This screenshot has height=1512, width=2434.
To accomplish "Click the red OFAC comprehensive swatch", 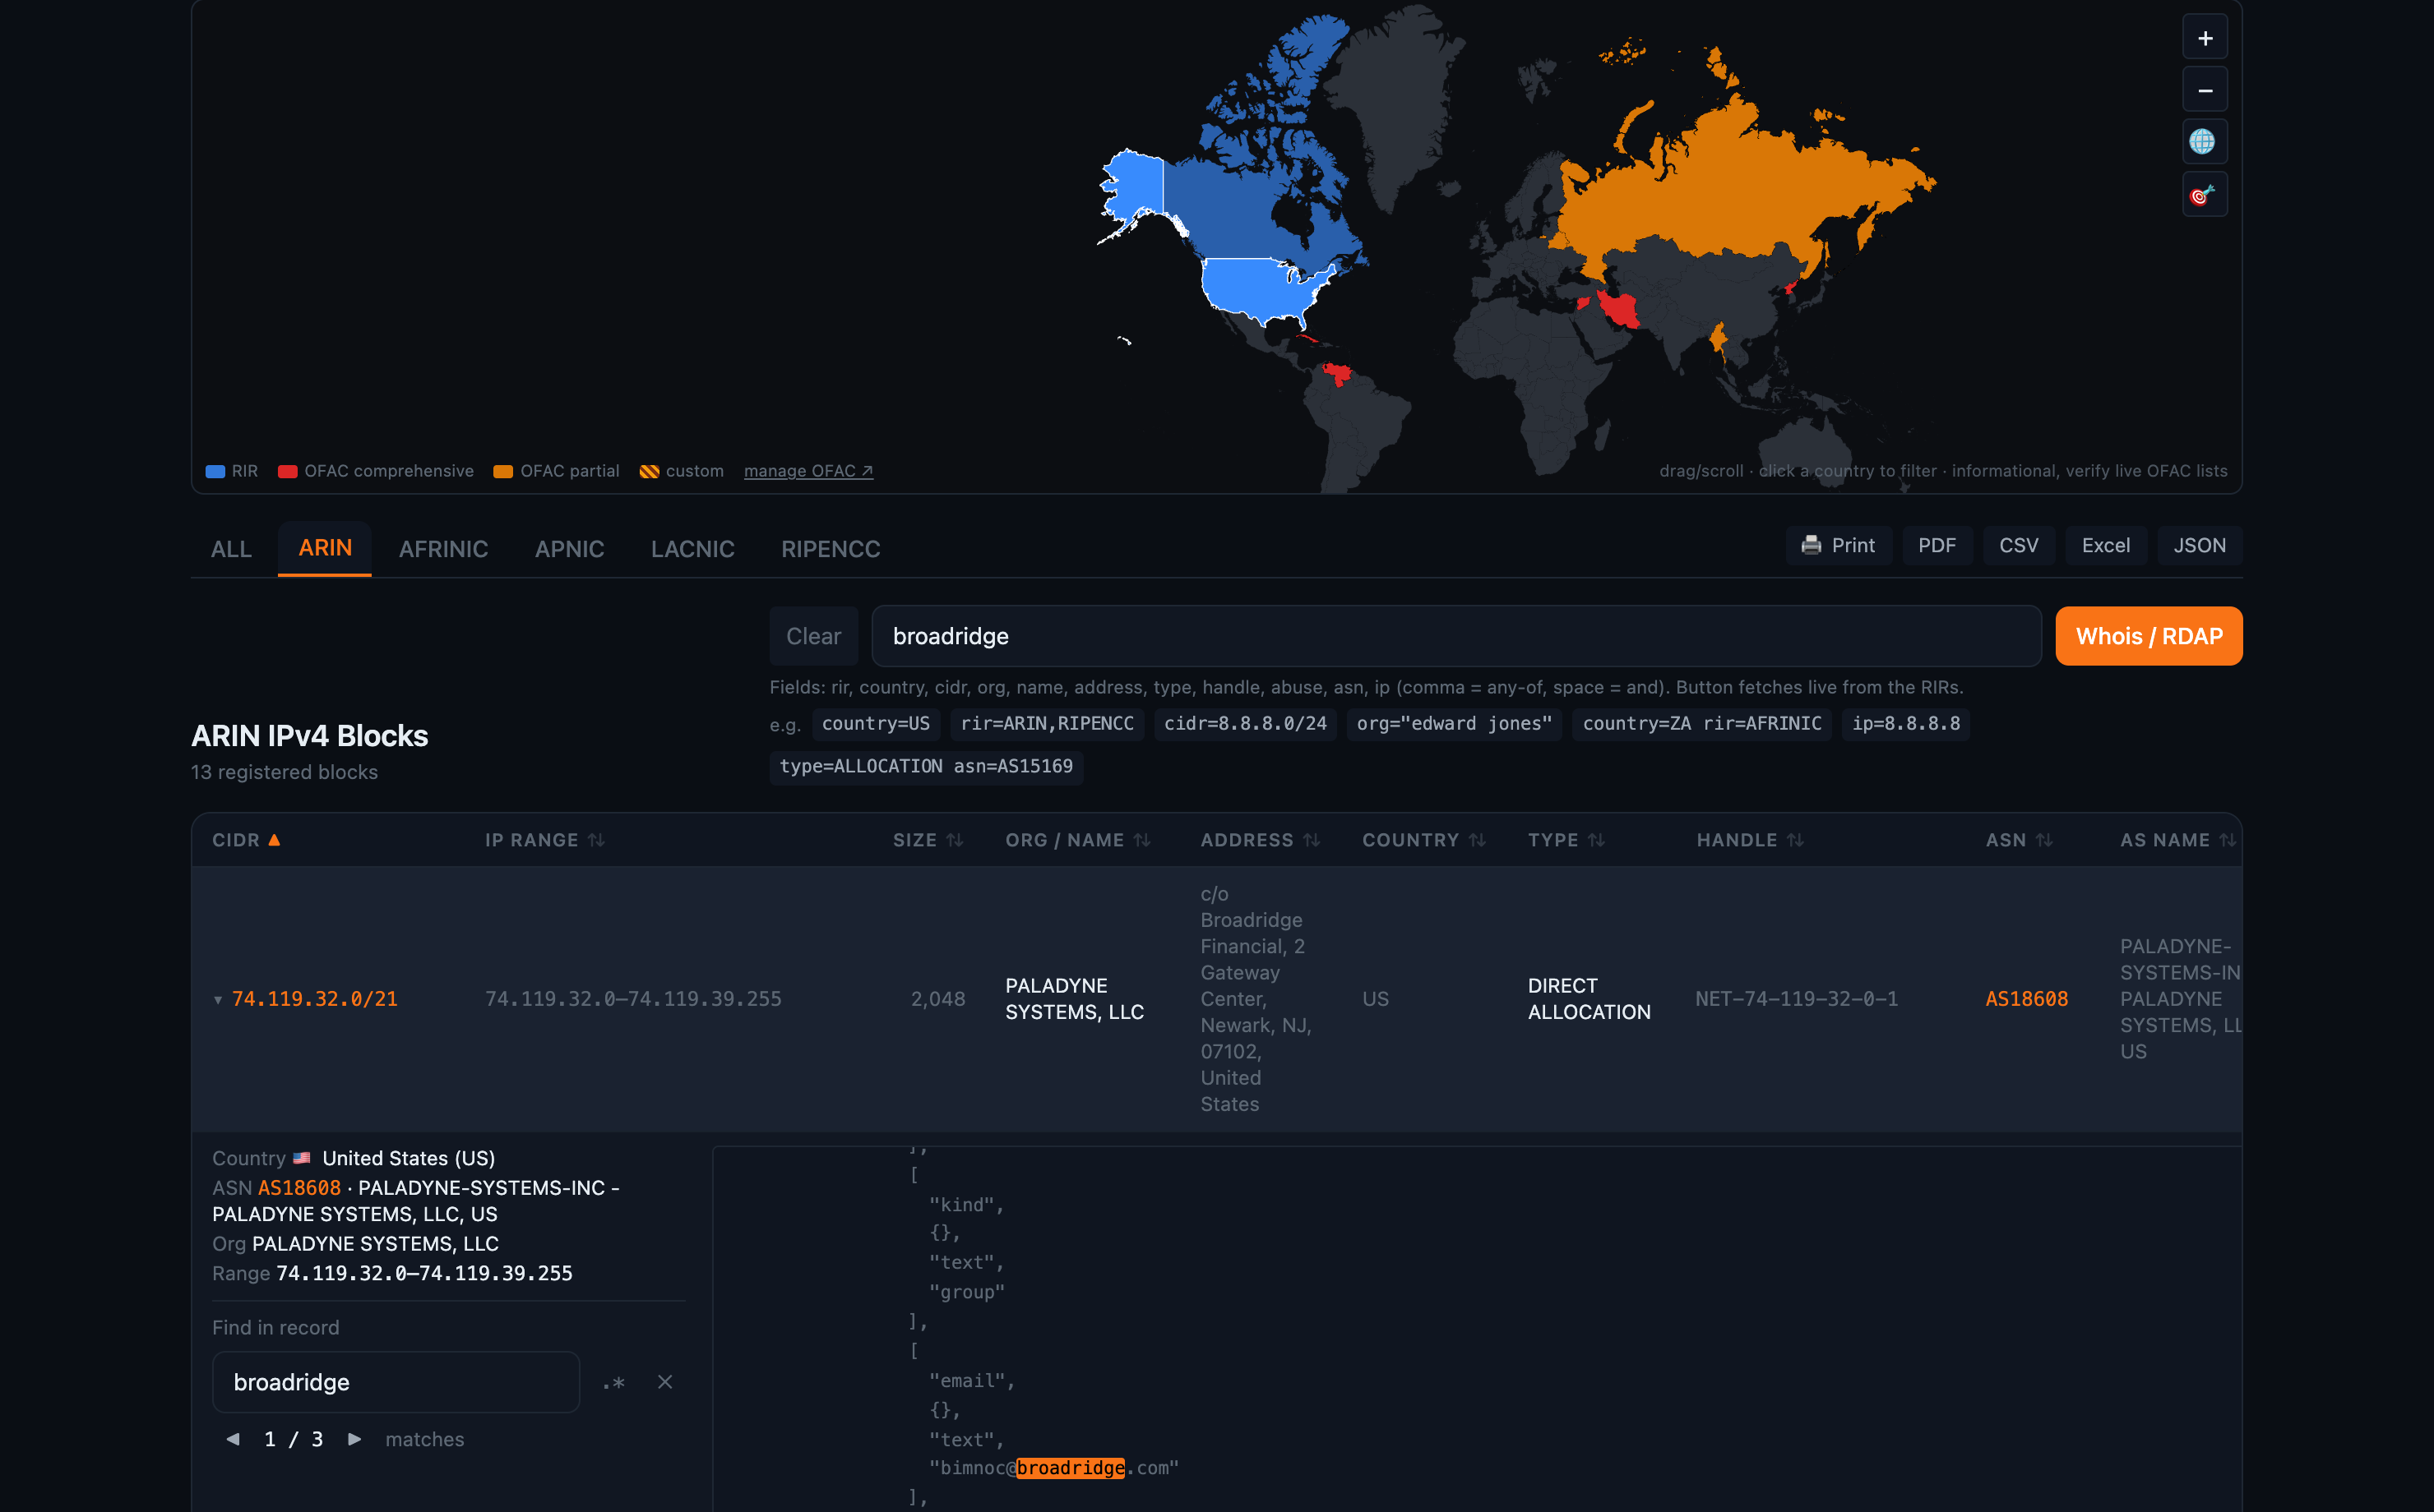I will pos(287,472).
